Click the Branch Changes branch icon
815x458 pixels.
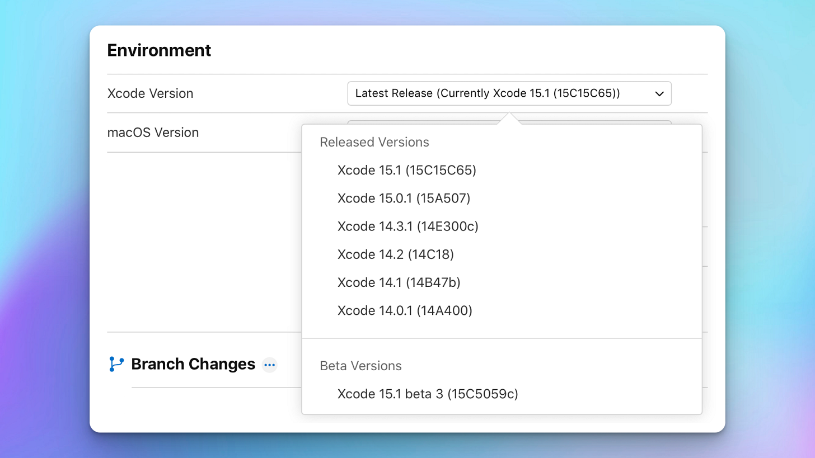pos(116,365)
